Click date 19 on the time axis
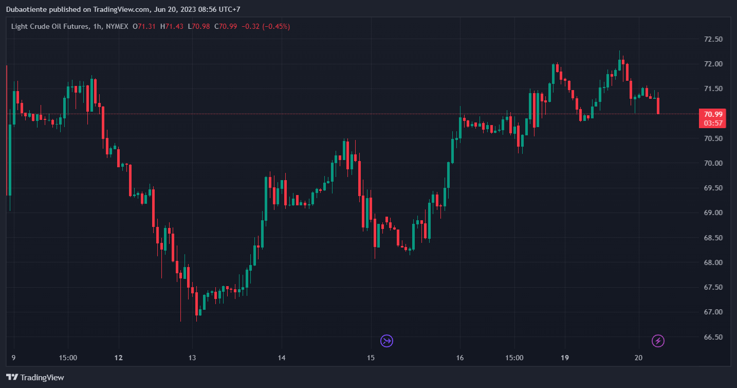This screenshot has height=388, width=737. (564, 358)
